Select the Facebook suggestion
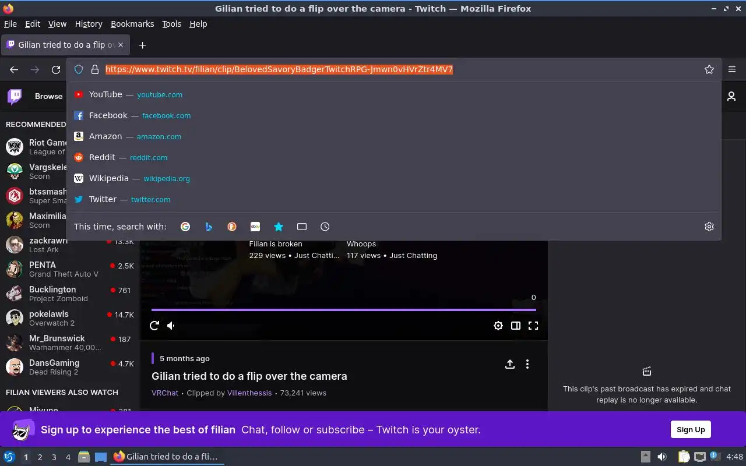This screenshot has width=746, height=466. point(394,115)
